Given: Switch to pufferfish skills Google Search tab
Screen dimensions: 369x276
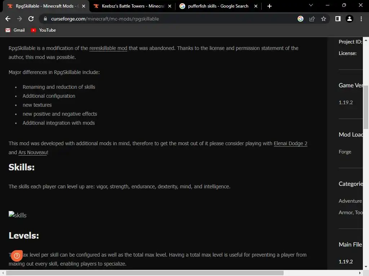Looking at the screenshot, I should 218,6.
